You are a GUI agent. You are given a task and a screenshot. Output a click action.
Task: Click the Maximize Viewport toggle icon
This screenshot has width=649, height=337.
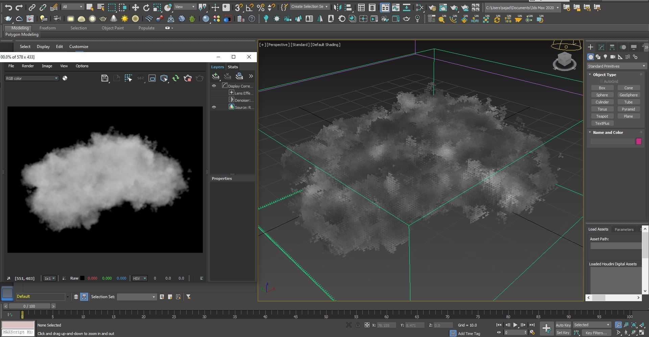(x=642, y=333)
